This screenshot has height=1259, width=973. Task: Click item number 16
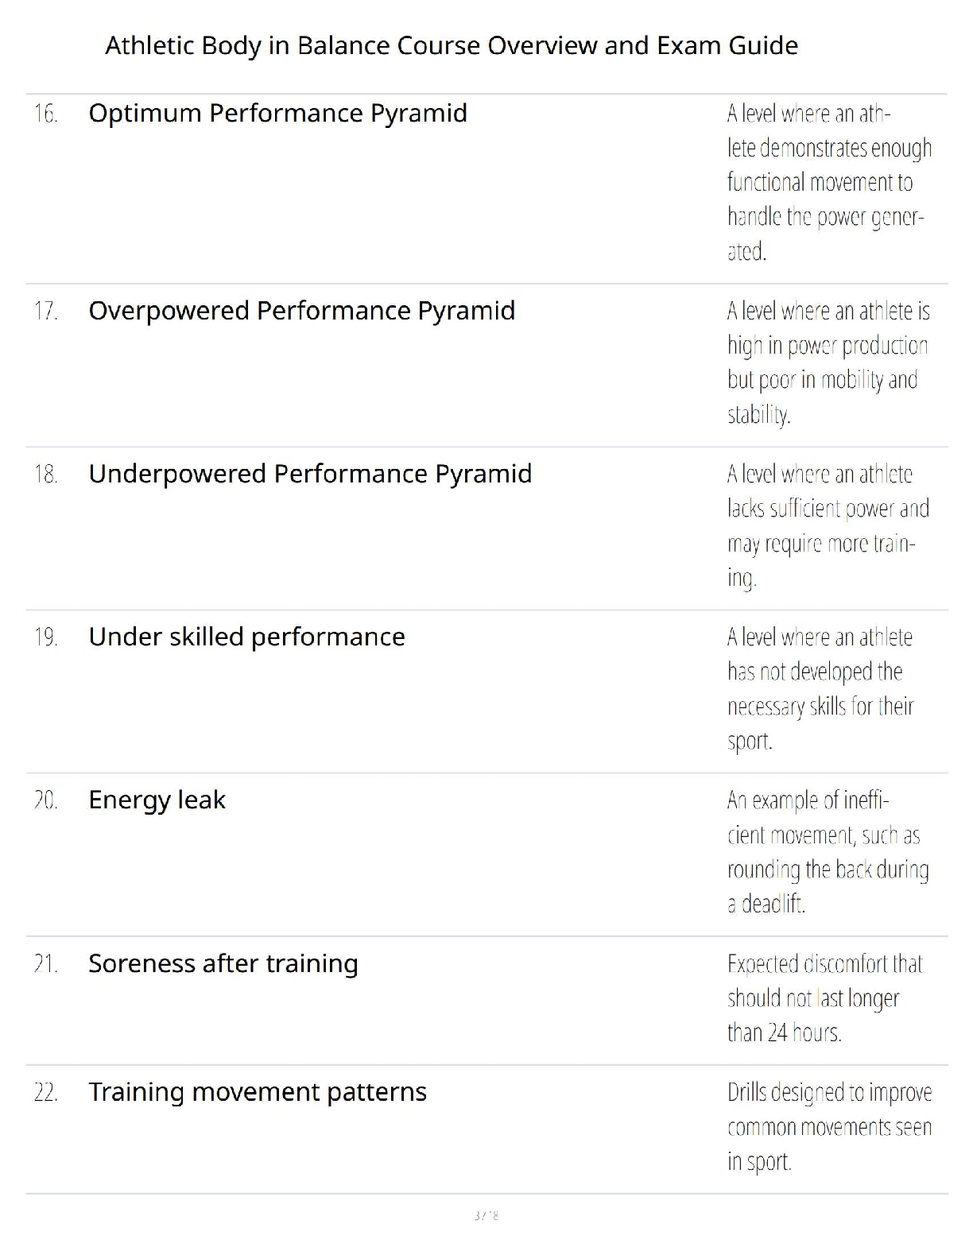click(46, 114)
